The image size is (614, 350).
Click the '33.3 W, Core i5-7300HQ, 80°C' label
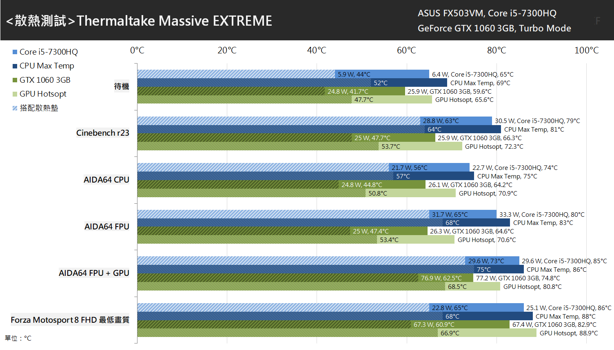[542, 214]
